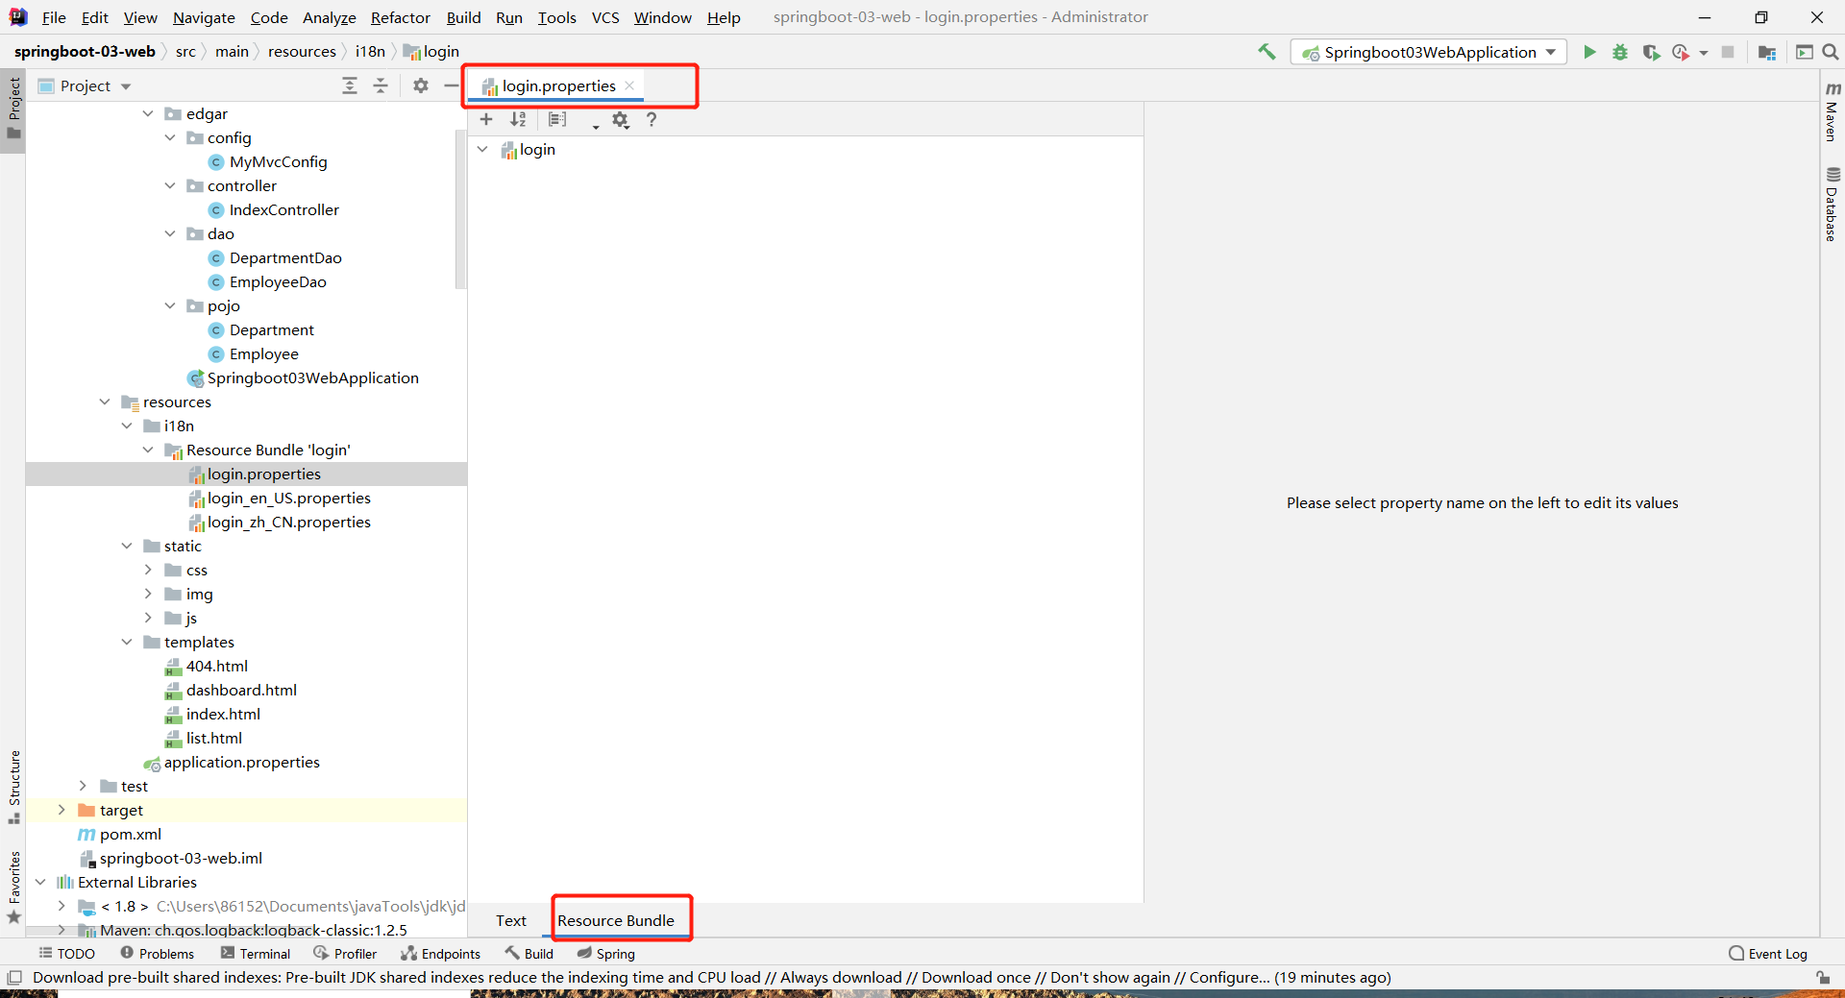This screenshot has width=1845, height=998.
Task: Open Event Log in status bar
Action: [1767, 953]
